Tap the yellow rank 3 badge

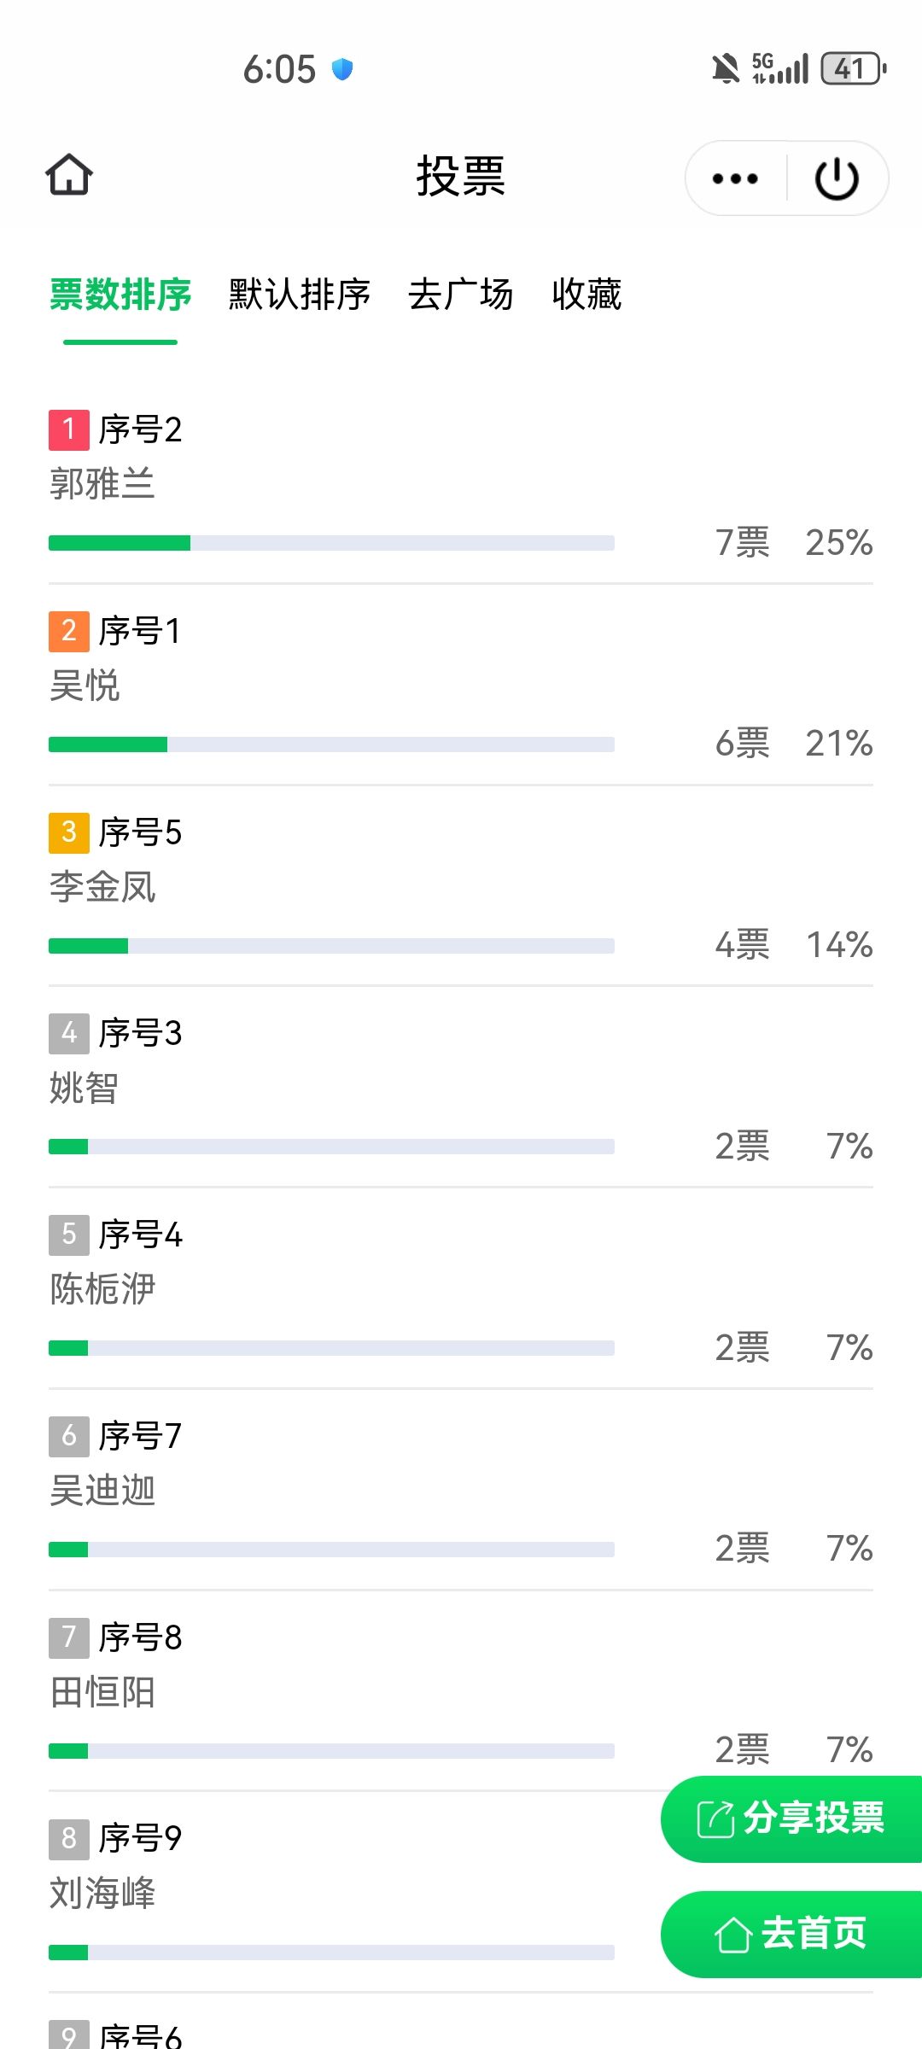click(x=69, y=832)
